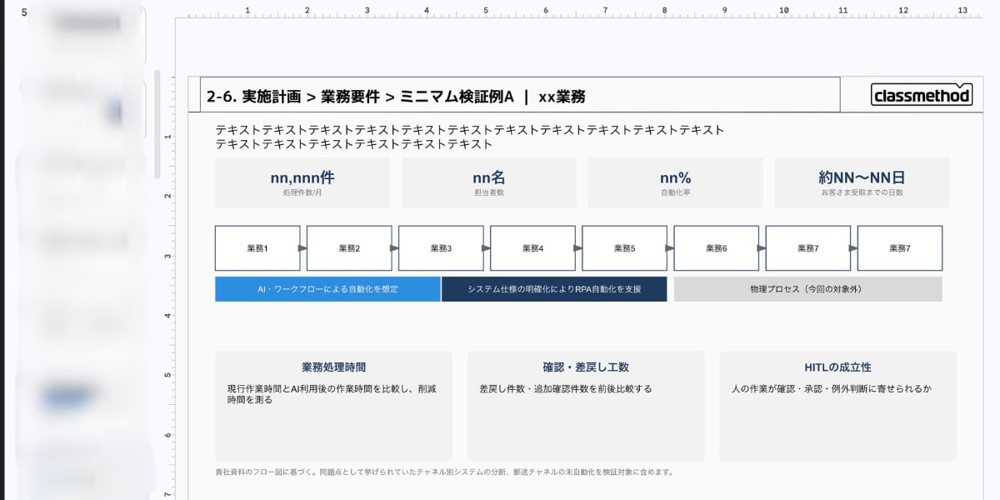Select the 業務1 process box
This screenshot has width=1000, height=500.
(x=257, y=248)
